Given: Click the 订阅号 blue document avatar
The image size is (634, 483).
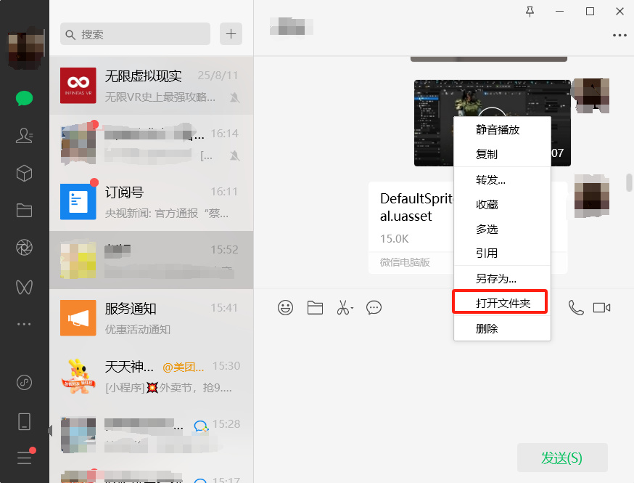Looking at the screenshot, I should tap(78, 202).
